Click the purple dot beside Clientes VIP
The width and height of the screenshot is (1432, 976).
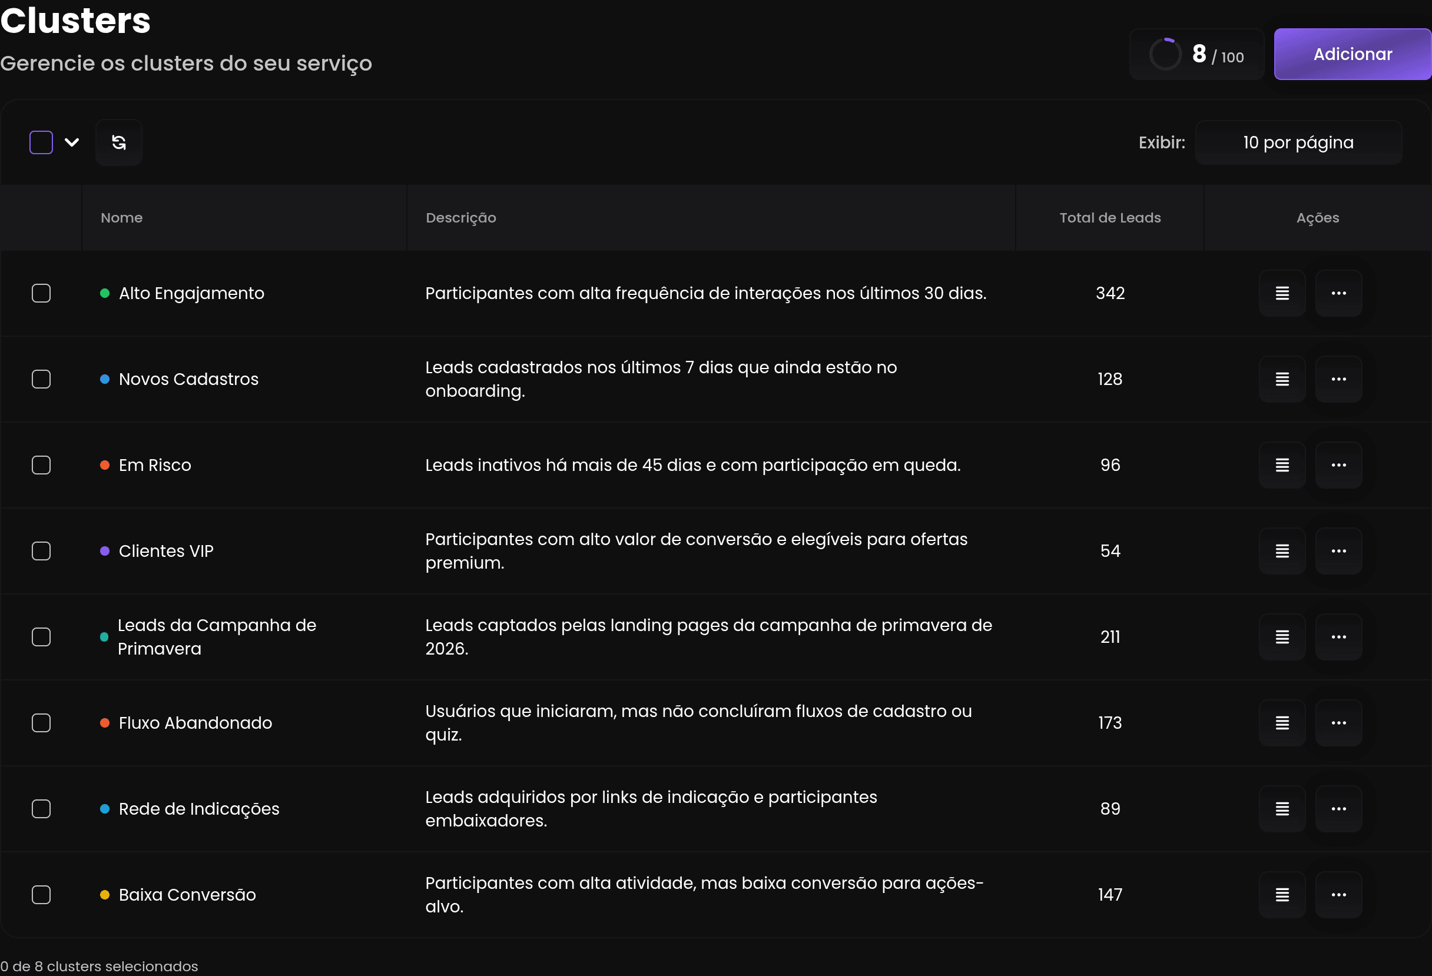(105, 551)
